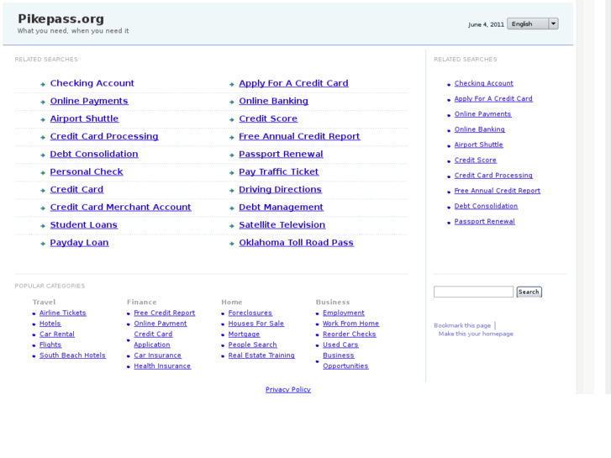Open the large Apply For A Credit Card link
Viewport: 611px width, 458px height.
pyautogui.click(x=293, y=83)
